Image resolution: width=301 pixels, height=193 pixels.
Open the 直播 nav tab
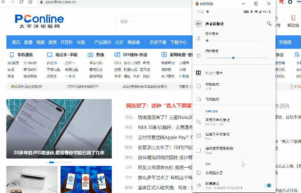click(x=28, y=42)
